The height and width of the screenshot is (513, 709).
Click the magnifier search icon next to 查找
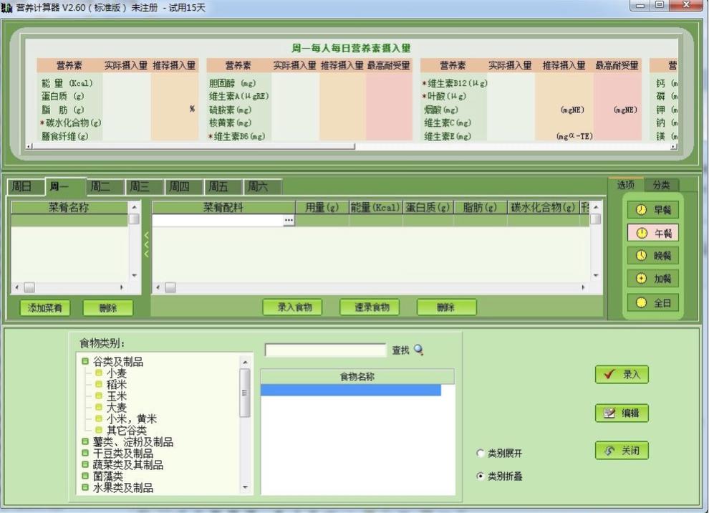(419, 350)
